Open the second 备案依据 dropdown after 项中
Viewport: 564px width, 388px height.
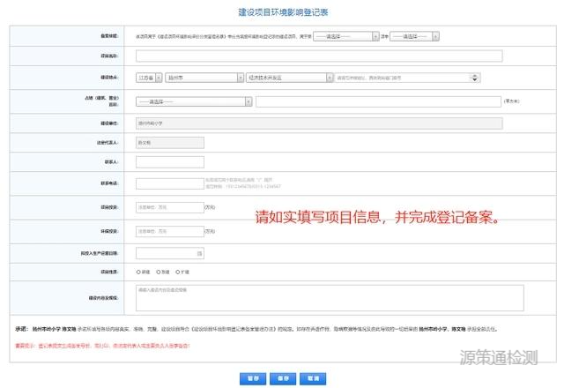[x=413, y=36]
